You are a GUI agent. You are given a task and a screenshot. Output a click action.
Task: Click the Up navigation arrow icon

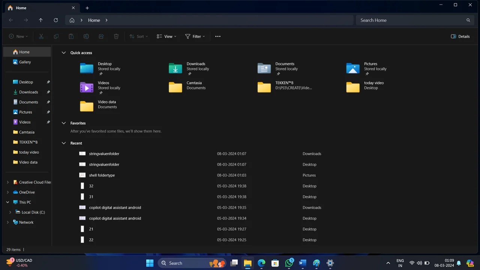[40, 20]
